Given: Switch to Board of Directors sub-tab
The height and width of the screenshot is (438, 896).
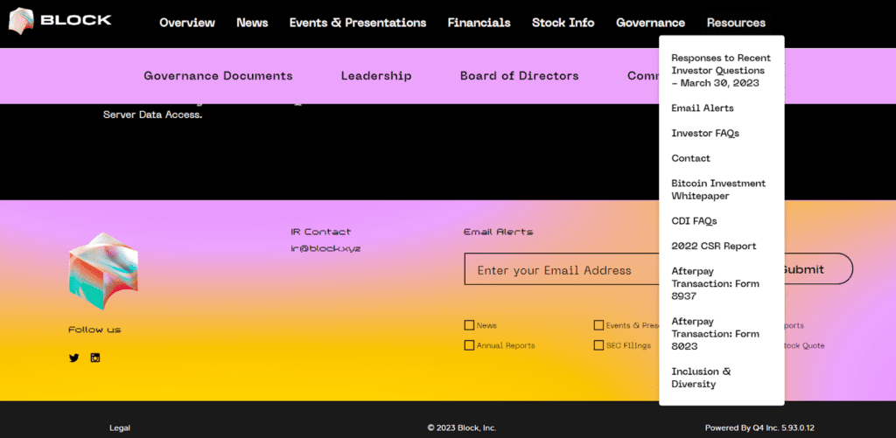Looking at the screenshot, I should [520, 76].
